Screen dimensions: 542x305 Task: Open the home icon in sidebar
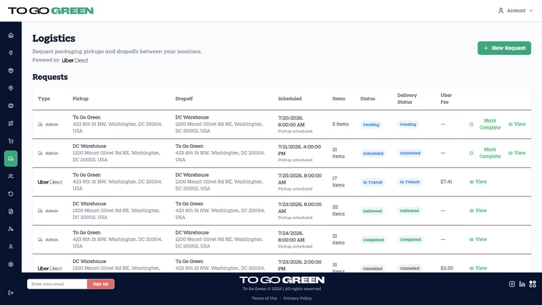[11, 35]
